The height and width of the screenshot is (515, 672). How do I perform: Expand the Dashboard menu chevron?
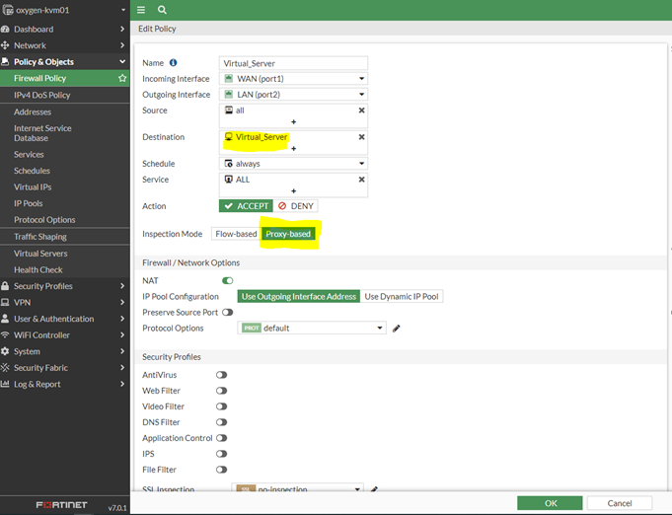[122, 30]
